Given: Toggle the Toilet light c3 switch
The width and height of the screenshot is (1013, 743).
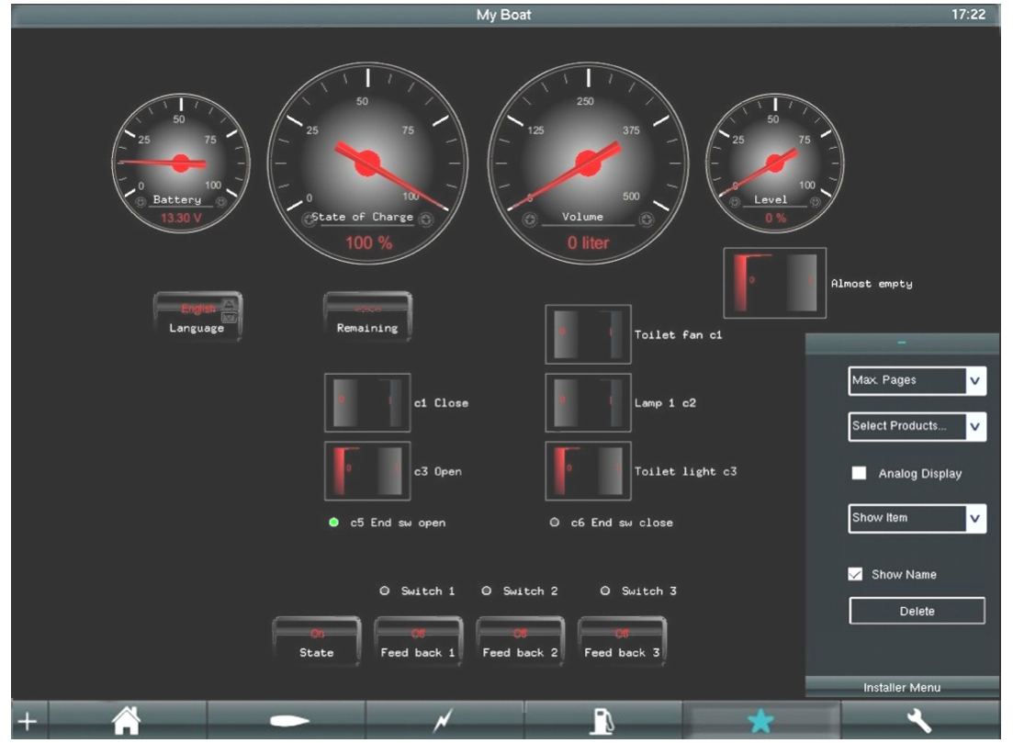Looking at the screenshot, I should click(588, 471).
